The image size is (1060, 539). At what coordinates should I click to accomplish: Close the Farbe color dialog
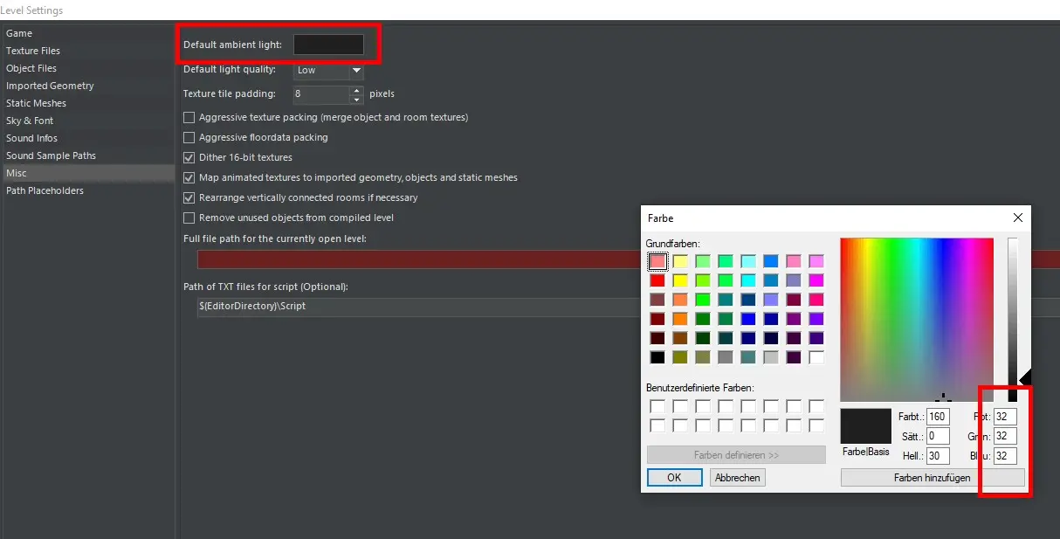[1017, 218]
